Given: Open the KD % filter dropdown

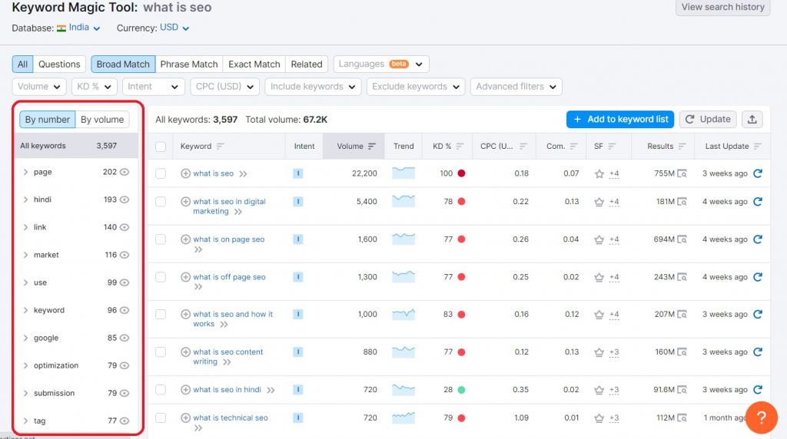Looking at the screenshot, I should 94,87.
